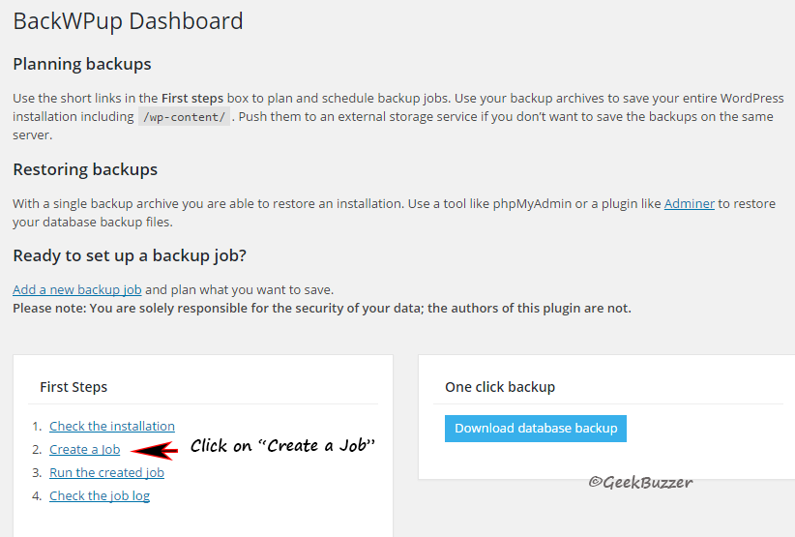Follow the 'Add a new backup job' link

77,289
